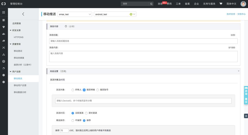Image resolution: width=248 pixels, height=135 pixels.
Task: Click the 99+ message badge
Action: 164,3
